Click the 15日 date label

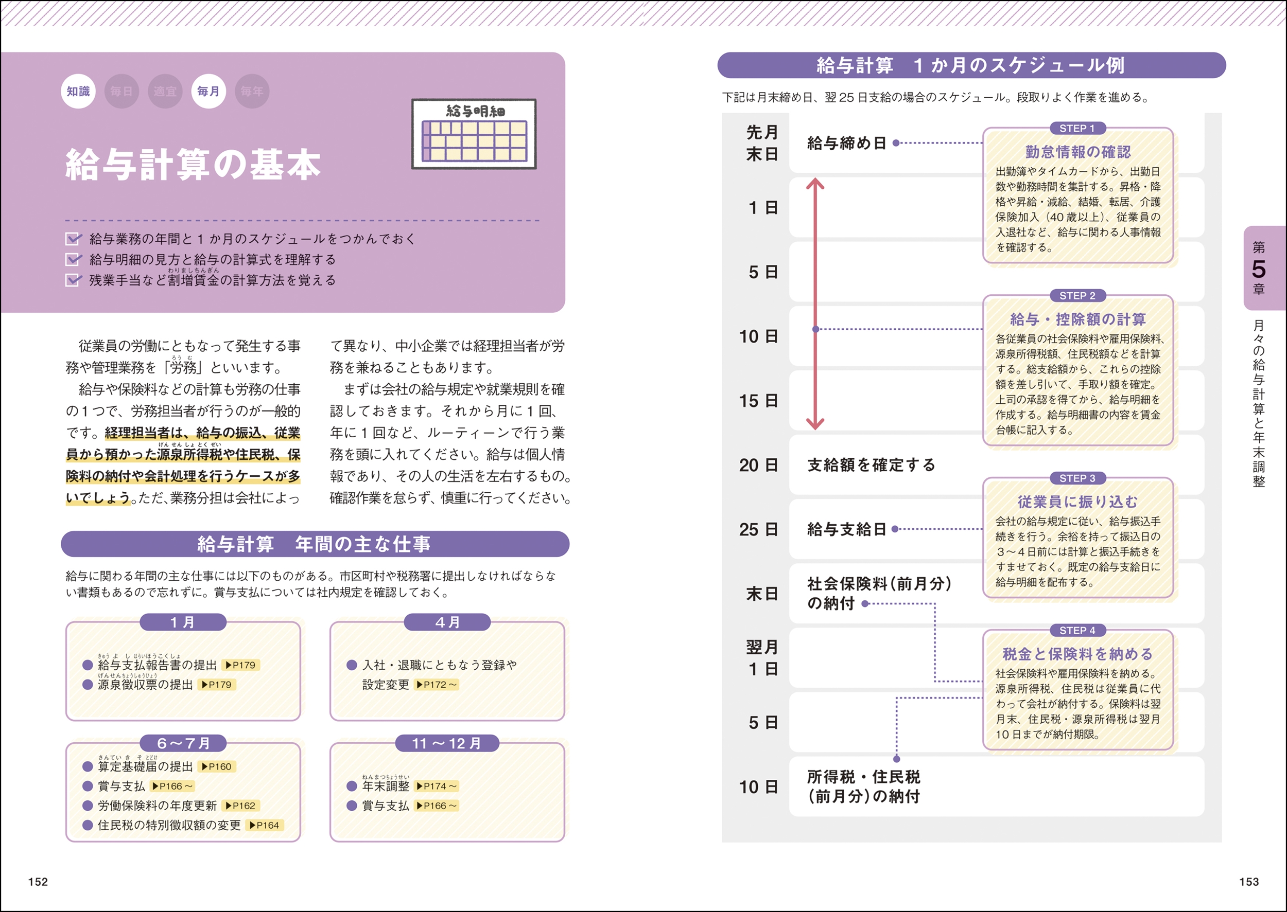point(759,400)
